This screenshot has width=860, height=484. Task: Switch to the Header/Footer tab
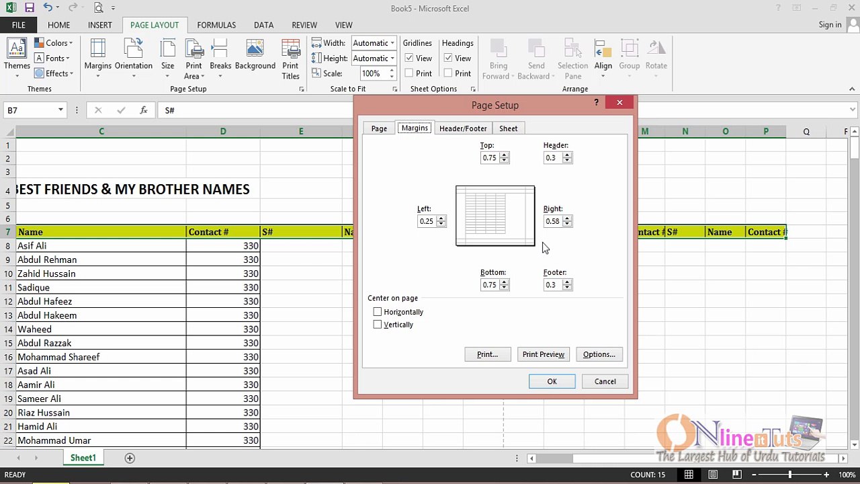pyautogui.click(x=463, y=128)
